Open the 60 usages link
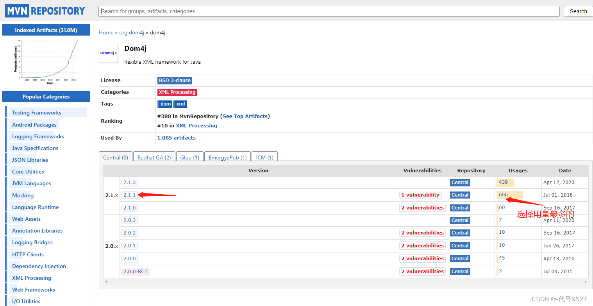Viewport: 593px width, 306px height. click(x=502, y=208)
